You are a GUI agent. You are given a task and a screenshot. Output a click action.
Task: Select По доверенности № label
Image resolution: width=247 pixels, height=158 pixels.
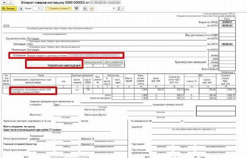[141, 121]
